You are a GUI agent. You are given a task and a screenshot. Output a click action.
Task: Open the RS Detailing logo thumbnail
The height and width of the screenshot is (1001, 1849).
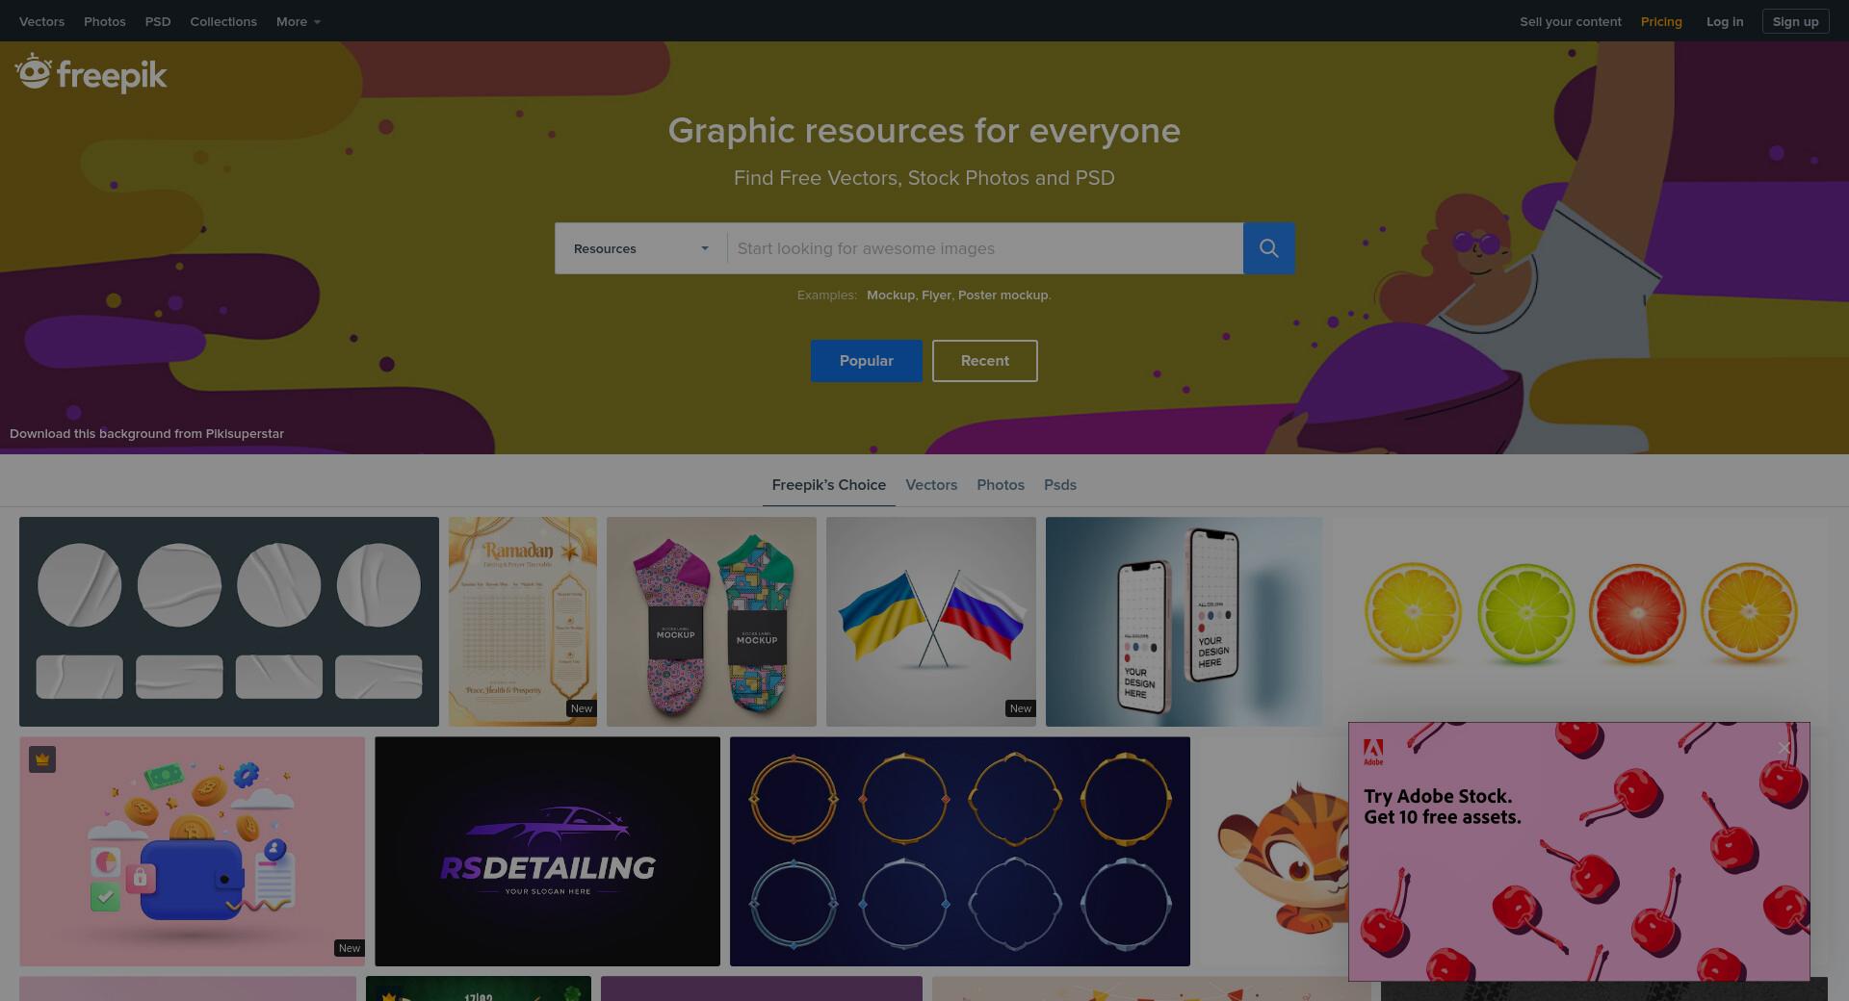(547, 852)
